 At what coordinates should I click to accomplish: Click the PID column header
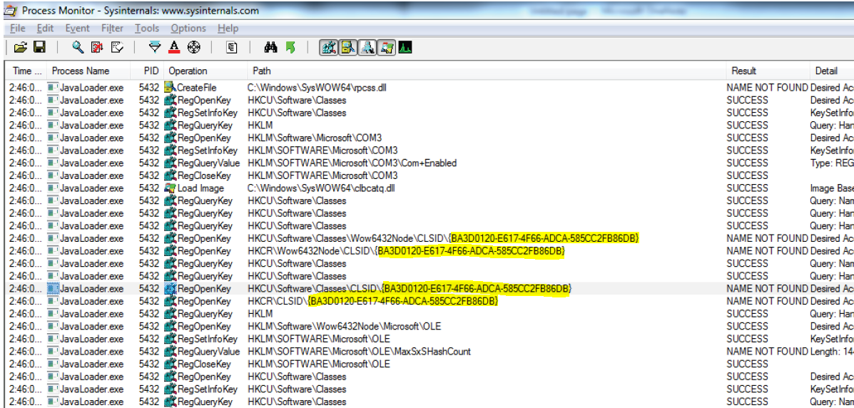pyautogui.click(x=148, y=71)
